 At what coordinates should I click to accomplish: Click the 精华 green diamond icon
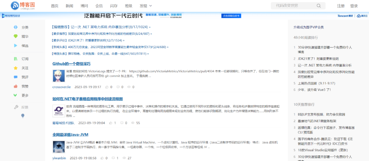coord(15,36)
